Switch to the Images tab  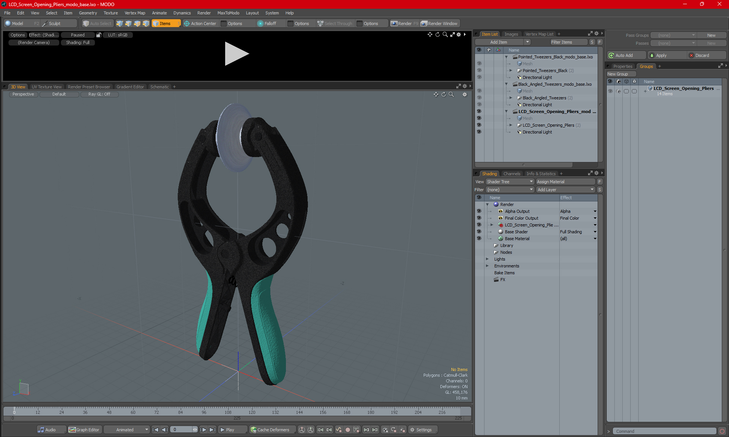pyautogui.click(x=511, y=34)
